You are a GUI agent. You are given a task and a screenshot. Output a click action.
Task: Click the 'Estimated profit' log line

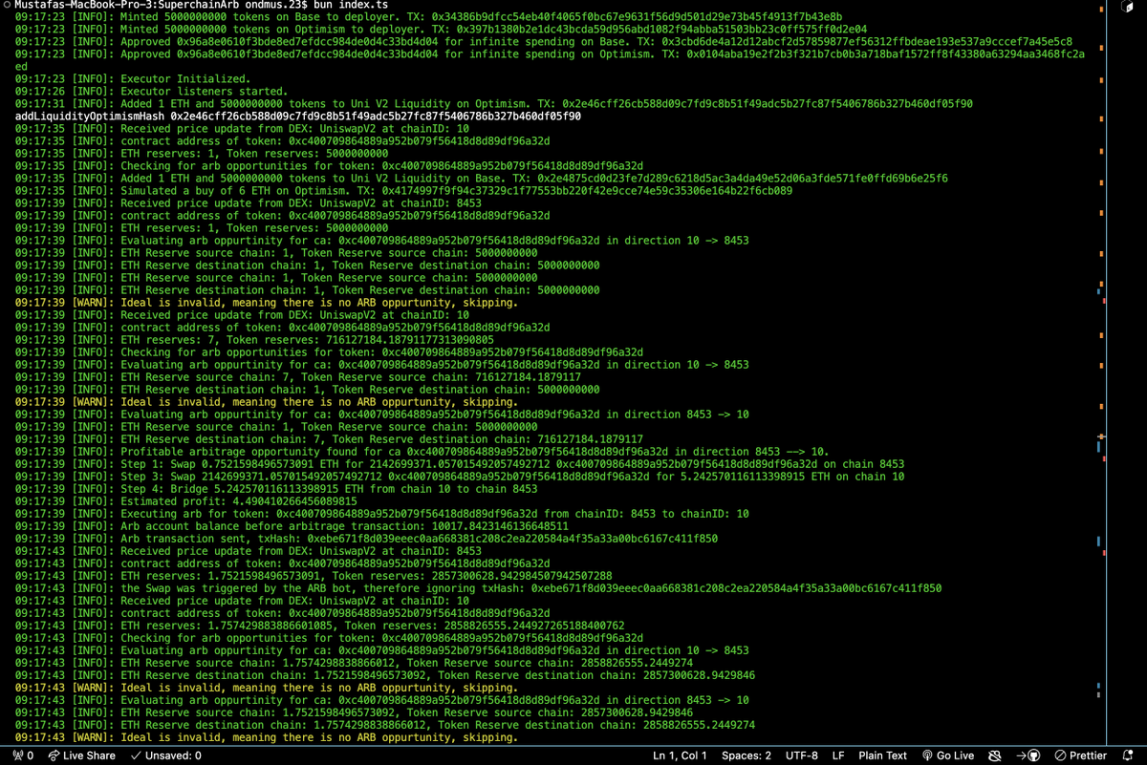coord(186,501)
